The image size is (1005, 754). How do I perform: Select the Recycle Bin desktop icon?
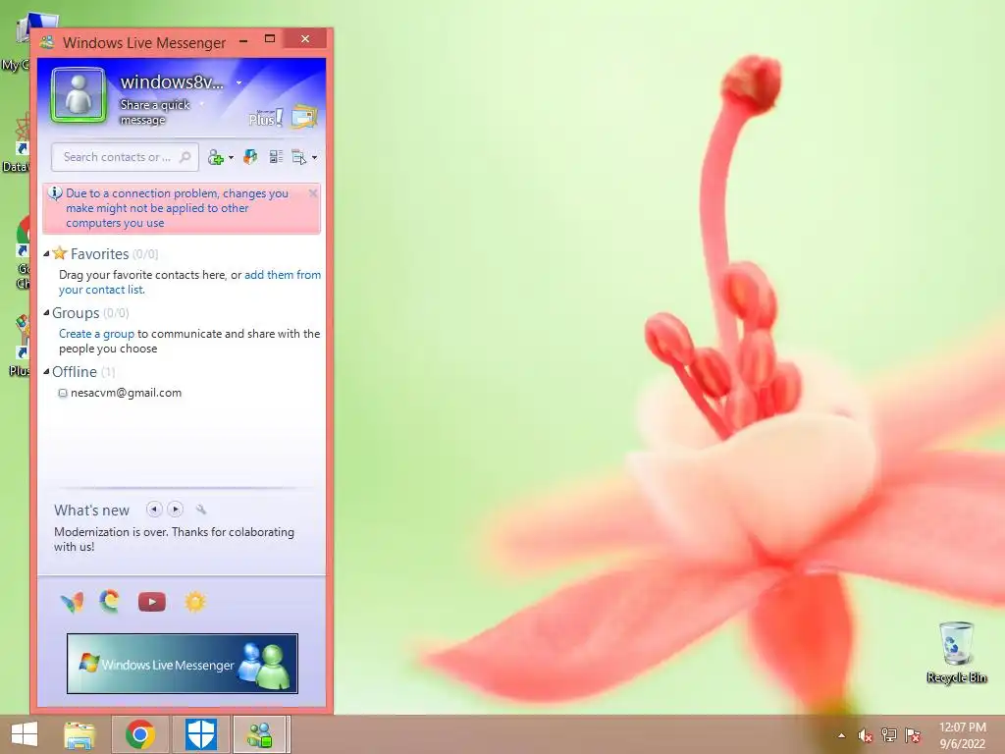tap(956, 652)
